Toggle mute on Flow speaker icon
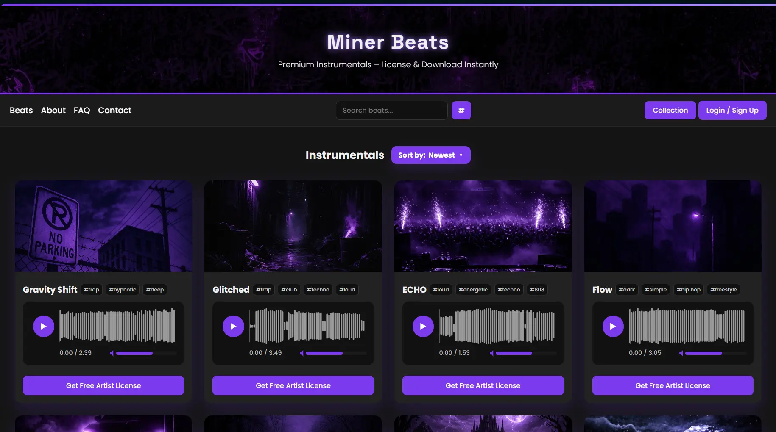 pyautogui.click(x=681, y=353)
